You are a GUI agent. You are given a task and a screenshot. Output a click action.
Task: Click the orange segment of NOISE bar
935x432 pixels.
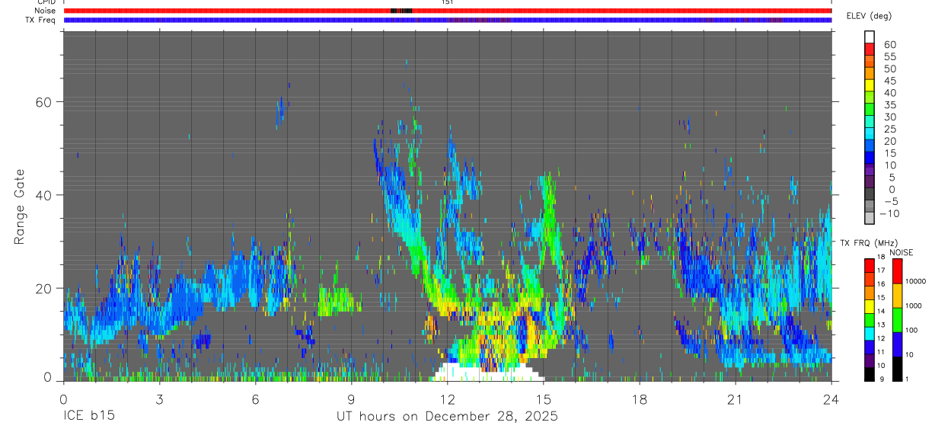pos(897,295)
